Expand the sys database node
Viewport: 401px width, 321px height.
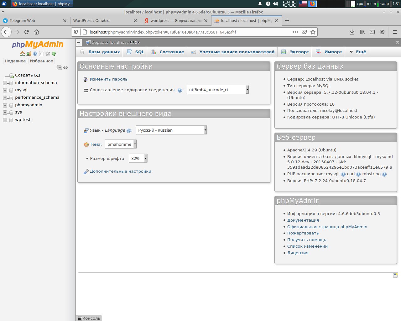pos(5,112)
